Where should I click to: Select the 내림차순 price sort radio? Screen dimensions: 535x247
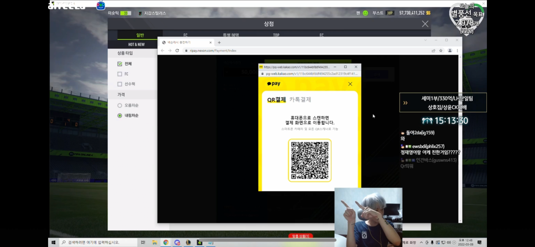[x=120, y=115]
